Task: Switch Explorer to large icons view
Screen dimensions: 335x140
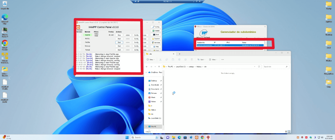Action: coord(289,132)
